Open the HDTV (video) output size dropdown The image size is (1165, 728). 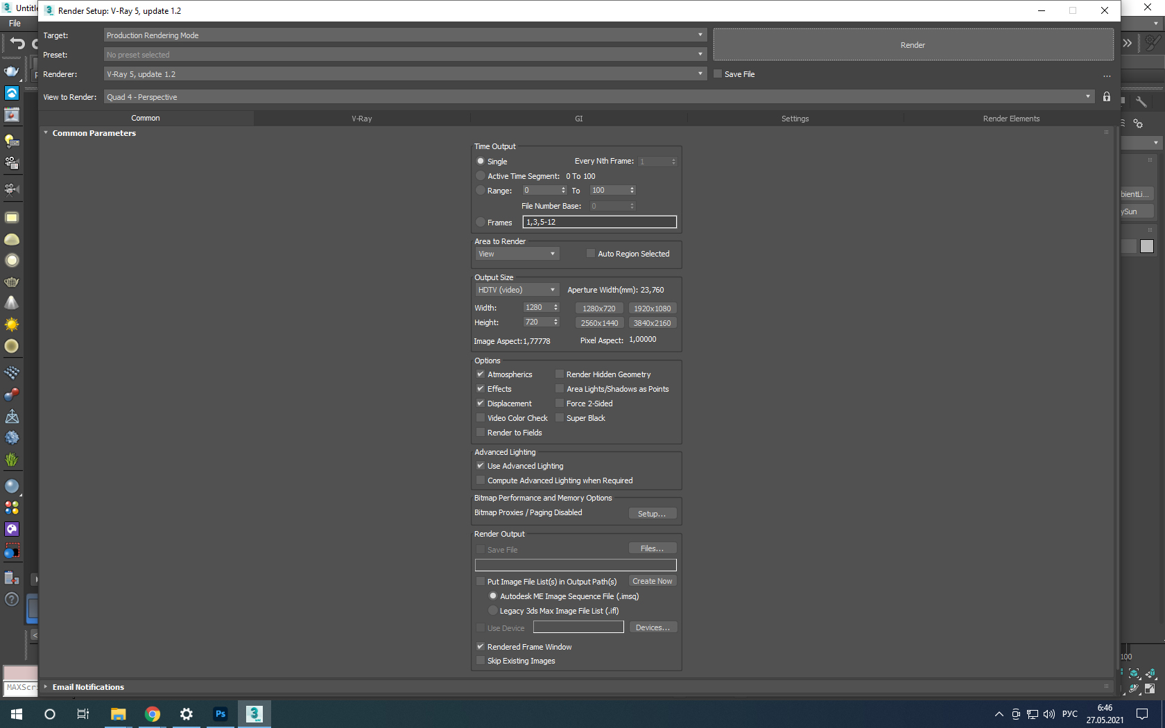point(517,290)
